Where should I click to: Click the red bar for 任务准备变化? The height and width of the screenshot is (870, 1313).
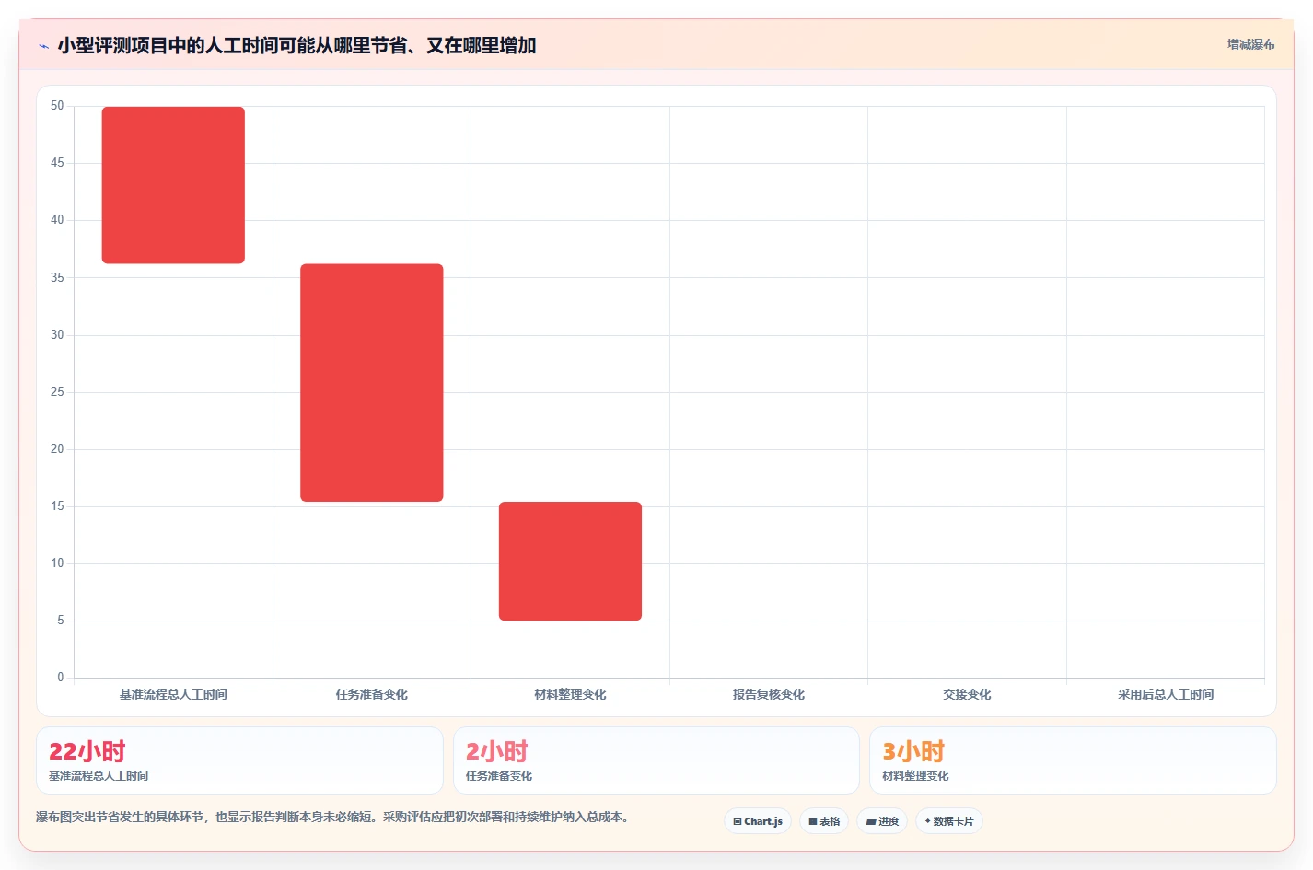pyautogui.click(x=372, y=383)
